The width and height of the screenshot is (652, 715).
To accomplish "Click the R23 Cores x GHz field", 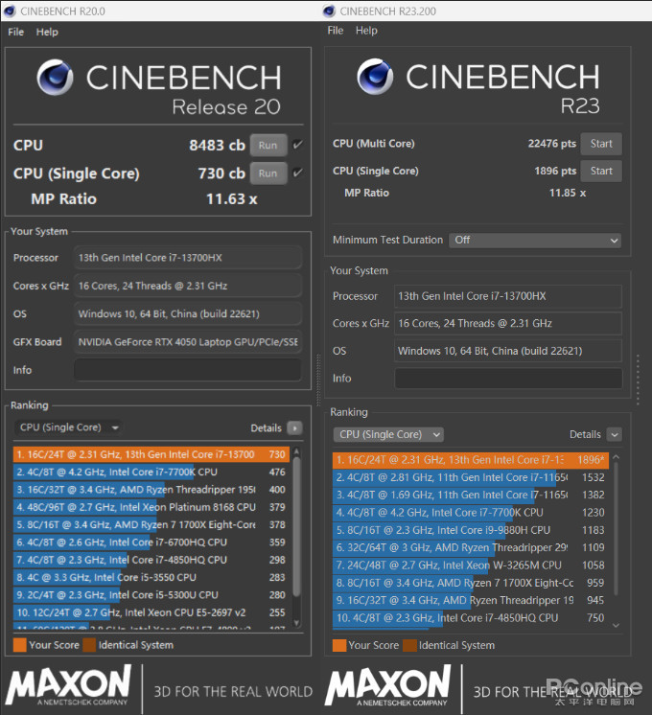I will 508,324.
